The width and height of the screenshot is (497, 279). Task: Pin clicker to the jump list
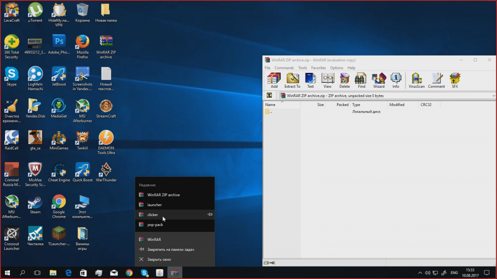pyautogui.click(x=210, y=215)
